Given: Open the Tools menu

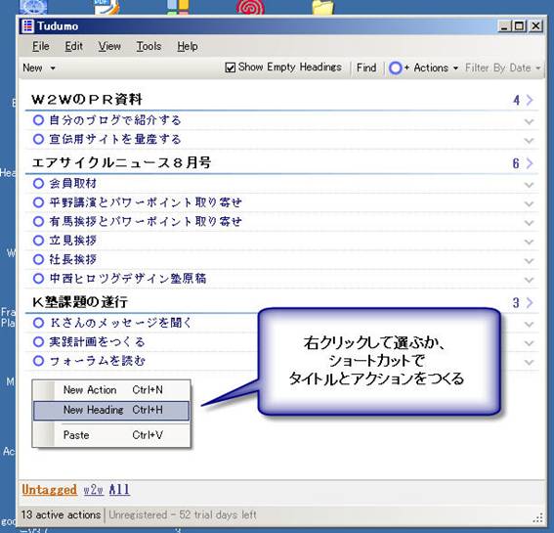Looking at the screenshot, I should click(x=149, y=46).
